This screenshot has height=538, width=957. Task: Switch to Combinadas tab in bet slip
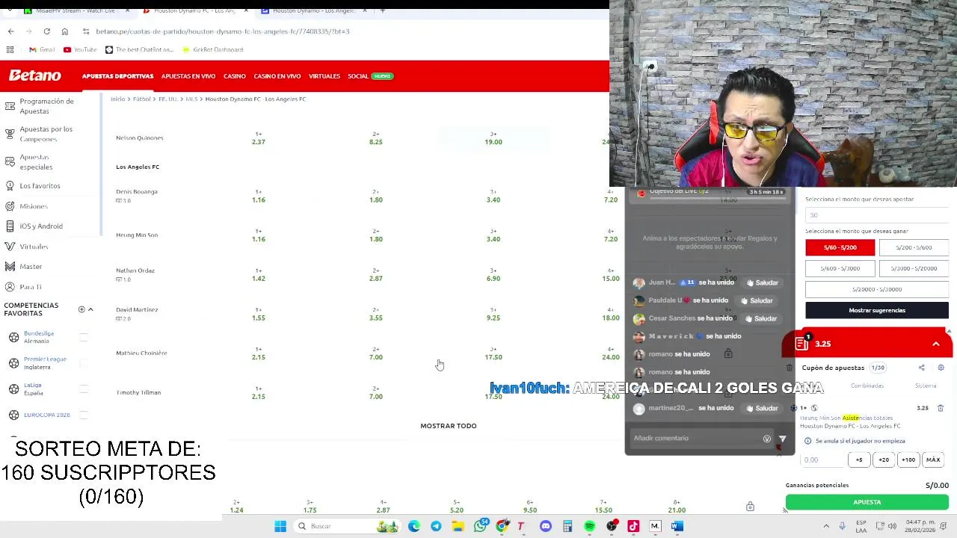pos(867,386)
